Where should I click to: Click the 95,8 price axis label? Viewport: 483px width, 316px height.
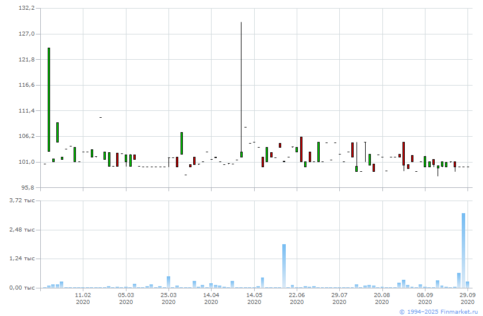(x=28, y=187)
